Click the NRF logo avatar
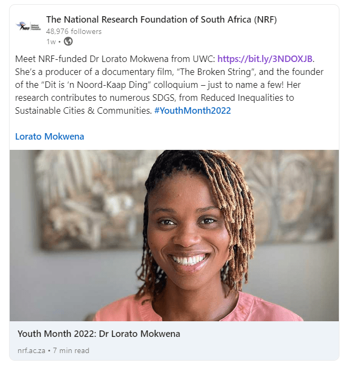 [28, 26]
